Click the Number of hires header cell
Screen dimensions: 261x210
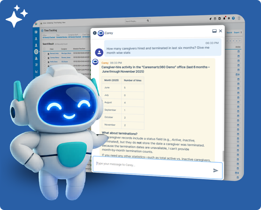(133, 80)
